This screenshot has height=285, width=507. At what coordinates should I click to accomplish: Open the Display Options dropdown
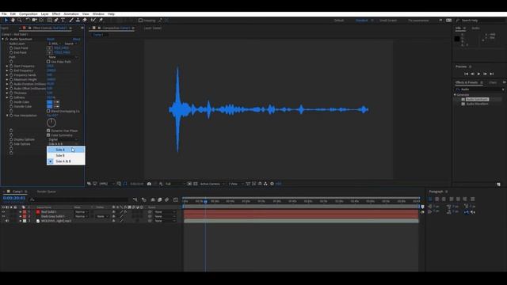coord(63,139)
